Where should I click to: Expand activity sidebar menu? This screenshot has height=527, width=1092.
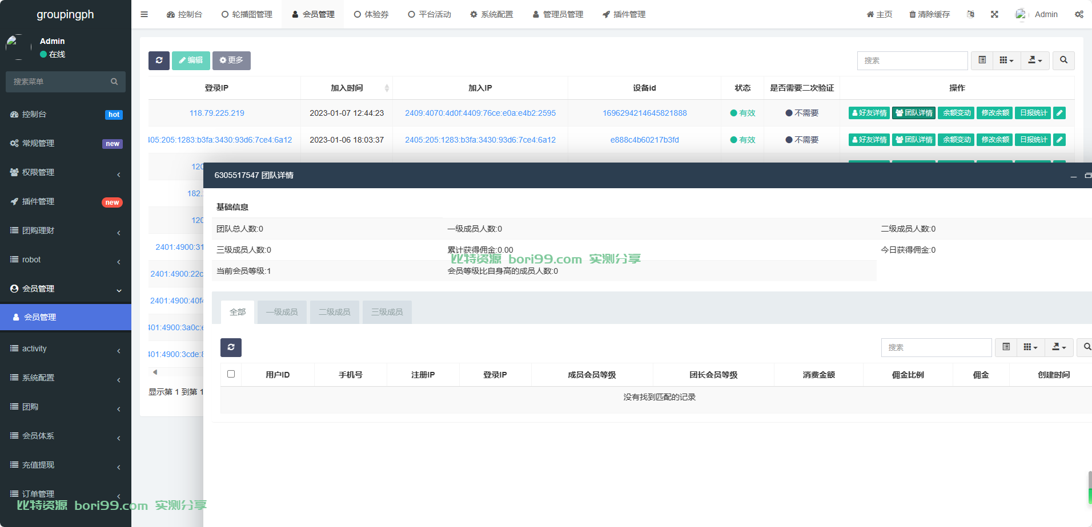(x=66, y=348)
